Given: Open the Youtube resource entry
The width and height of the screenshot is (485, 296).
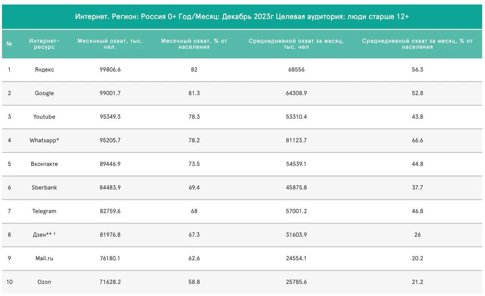Looking at the screenshot, I should click(x=44, y=117).
